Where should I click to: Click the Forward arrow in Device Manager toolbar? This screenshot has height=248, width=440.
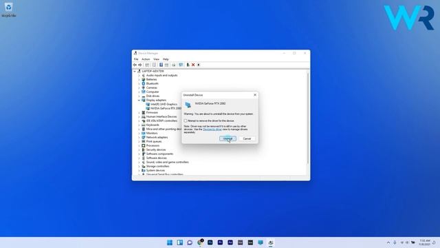[140, 65]
